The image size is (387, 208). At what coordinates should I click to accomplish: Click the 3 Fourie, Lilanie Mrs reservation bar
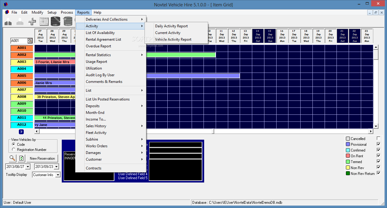(55, 62)
